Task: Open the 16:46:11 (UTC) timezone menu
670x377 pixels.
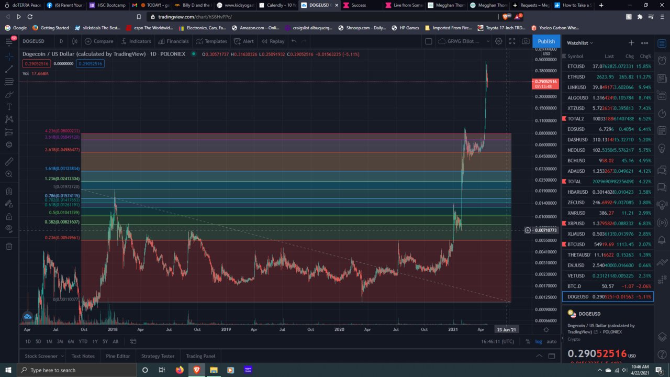Action: click(497, 341)
